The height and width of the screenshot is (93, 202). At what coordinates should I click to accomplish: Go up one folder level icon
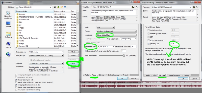59,7
